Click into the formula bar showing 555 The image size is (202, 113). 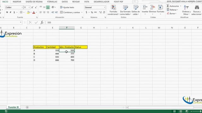pyautogui.click(x=124, y=23)
